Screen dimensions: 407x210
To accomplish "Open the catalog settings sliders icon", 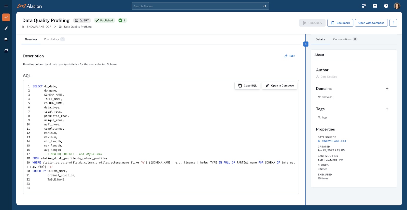I will coord(364,6).
